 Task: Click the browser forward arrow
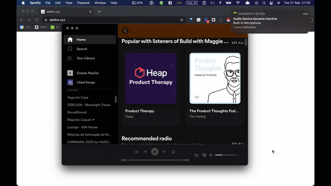point(29,20)
